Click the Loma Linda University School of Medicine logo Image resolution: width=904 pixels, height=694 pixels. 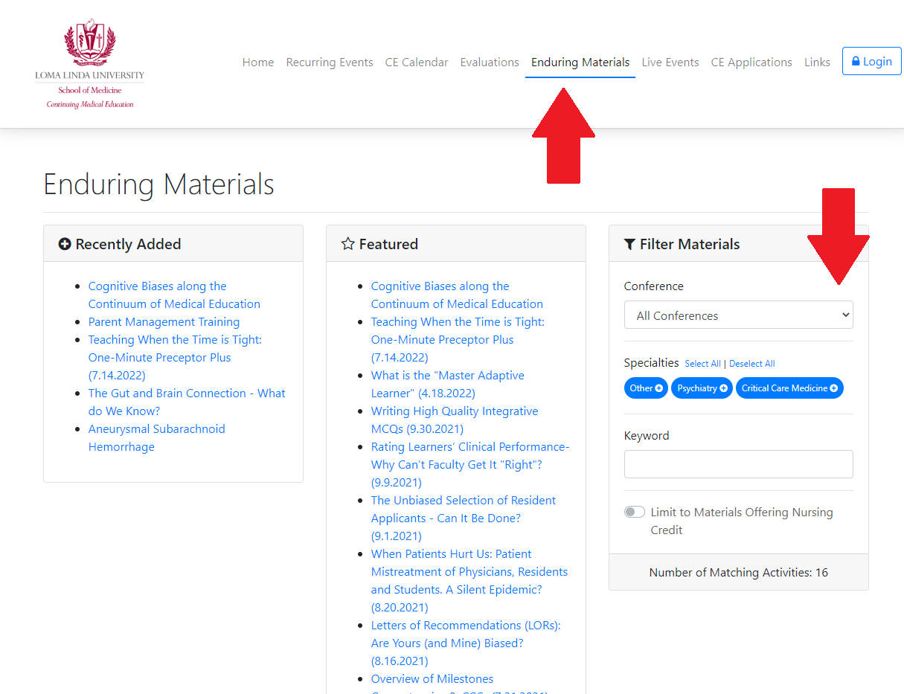click(89, 62)
